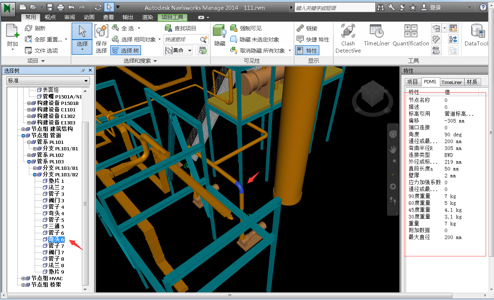Viewport: 494px width, 300px height.
Task: Click the Select cursor icon in quick access toolbar
Action: coord(109,7)
